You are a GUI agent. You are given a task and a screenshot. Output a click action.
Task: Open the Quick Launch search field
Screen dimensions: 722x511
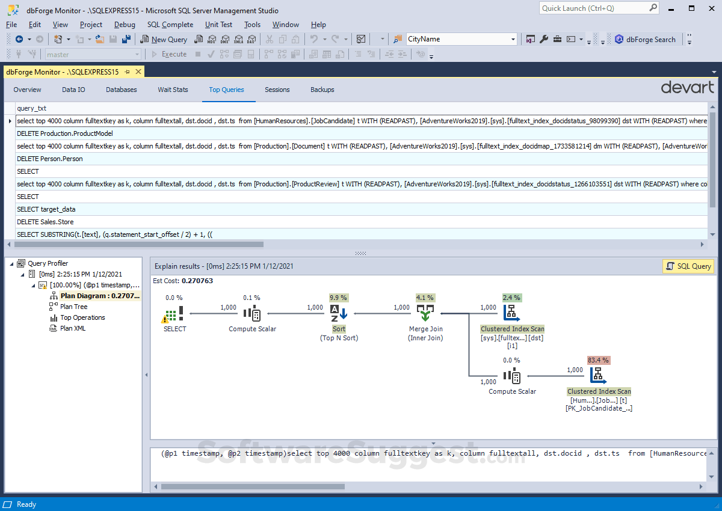pyautogui.click(x=594, y=8)
